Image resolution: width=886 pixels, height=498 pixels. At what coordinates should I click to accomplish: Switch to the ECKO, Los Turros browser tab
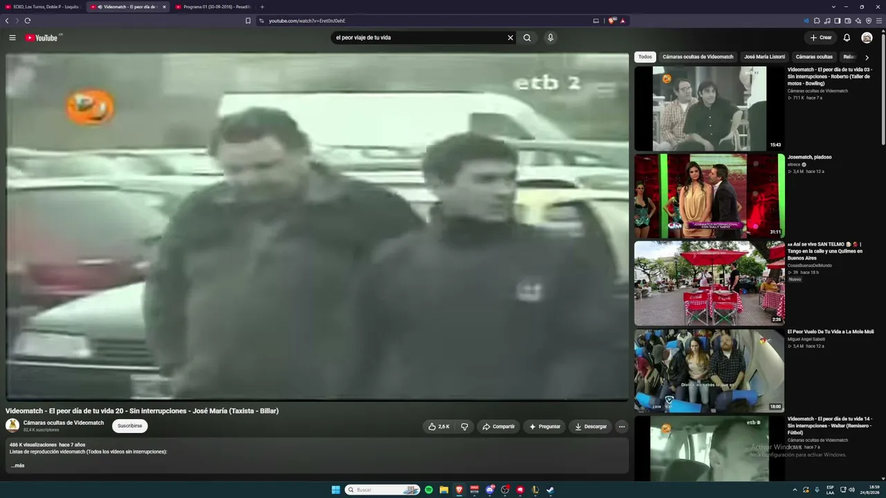pos(42,7)
